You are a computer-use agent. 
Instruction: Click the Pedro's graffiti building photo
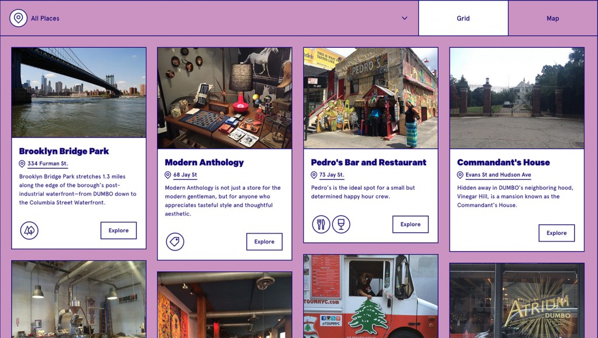371,98
